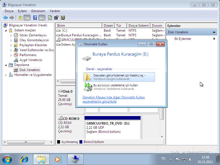Open Windows Explorer taskbar icon
This screenshot has height=165, width=220.
41,159
